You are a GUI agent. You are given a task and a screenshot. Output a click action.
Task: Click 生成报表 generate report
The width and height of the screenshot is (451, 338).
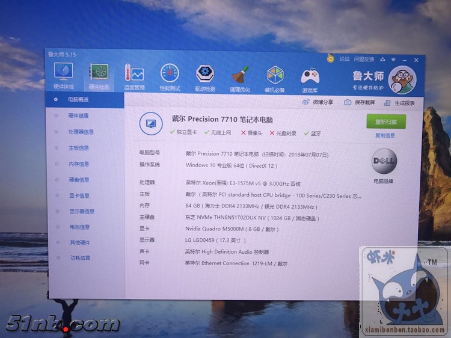coord(399,103)
